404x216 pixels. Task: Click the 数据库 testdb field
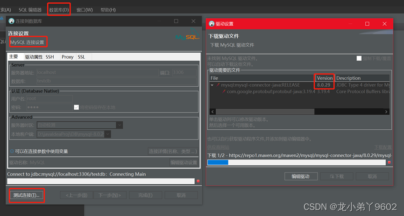(x=116, y=81)
